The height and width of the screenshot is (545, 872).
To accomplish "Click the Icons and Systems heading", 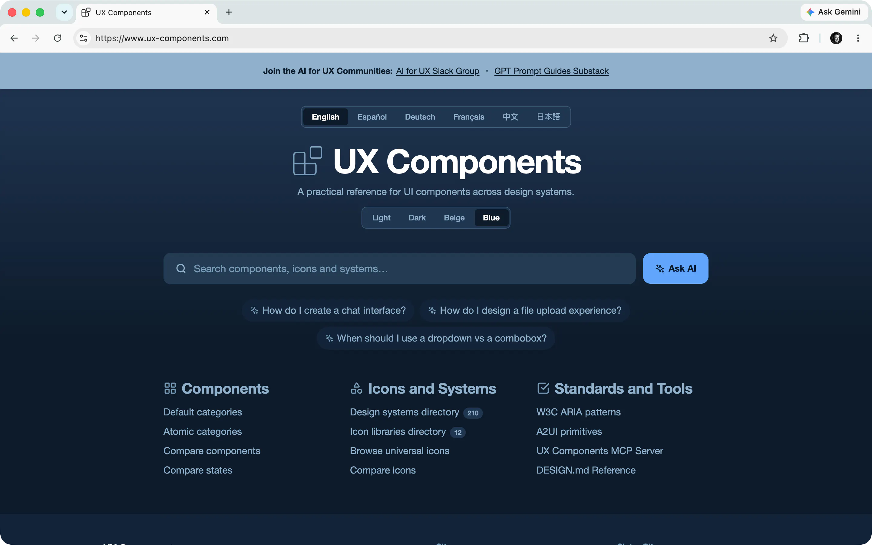I will tap(432, 388).
